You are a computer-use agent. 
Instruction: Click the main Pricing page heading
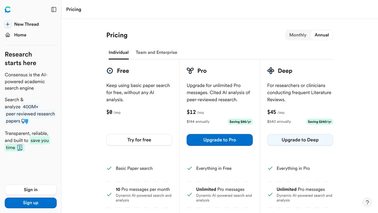pos(117,35)
